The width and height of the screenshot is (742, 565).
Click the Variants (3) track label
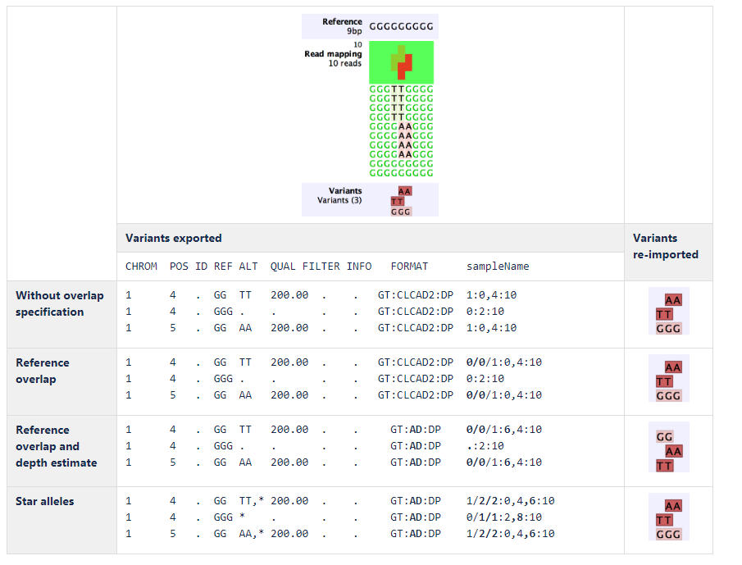[x=340, y=195]
